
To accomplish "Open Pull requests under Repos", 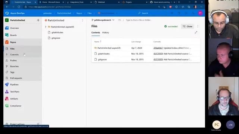I will 16,78.
